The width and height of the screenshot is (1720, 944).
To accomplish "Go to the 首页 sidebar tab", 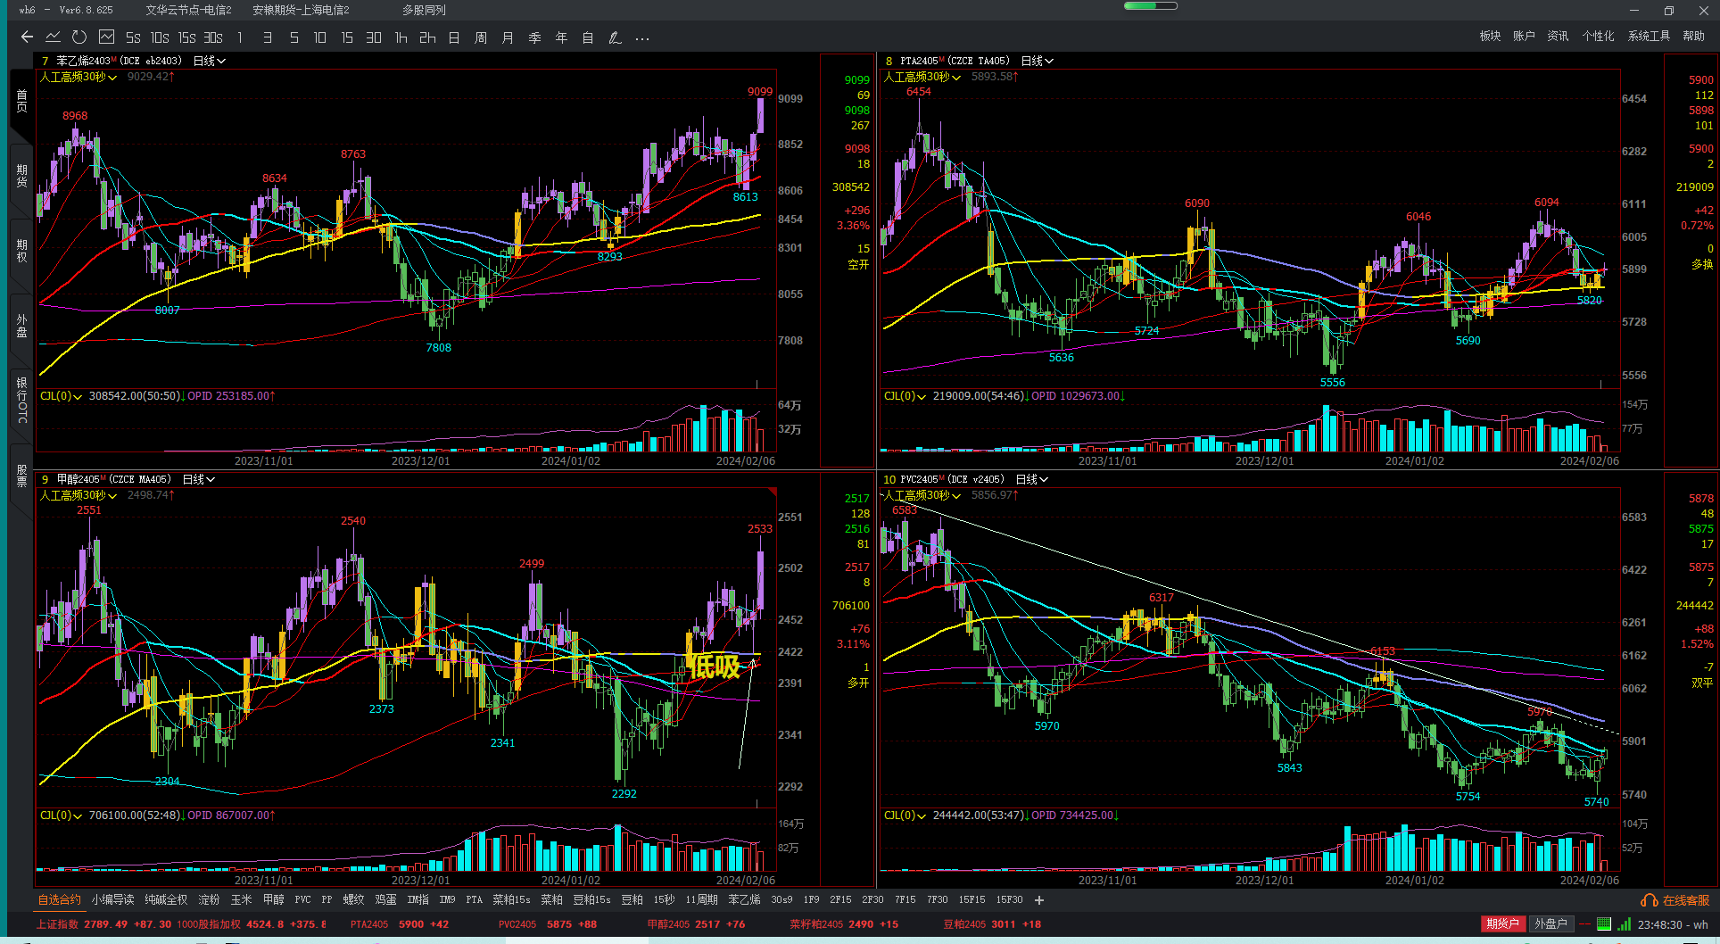I will click(x=21, y=101).
